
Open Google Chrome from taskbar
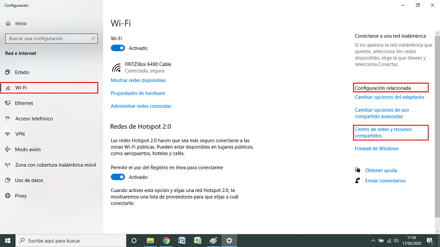point(166,240)
